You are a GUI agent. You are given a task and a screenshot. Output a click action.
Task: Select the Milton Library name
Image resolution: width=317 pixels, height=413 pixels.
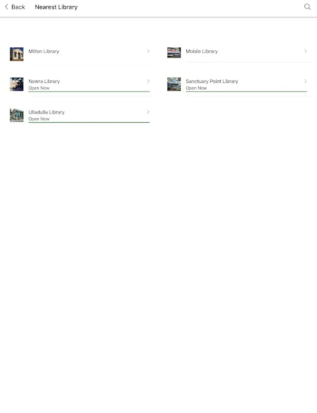point(44,51)
